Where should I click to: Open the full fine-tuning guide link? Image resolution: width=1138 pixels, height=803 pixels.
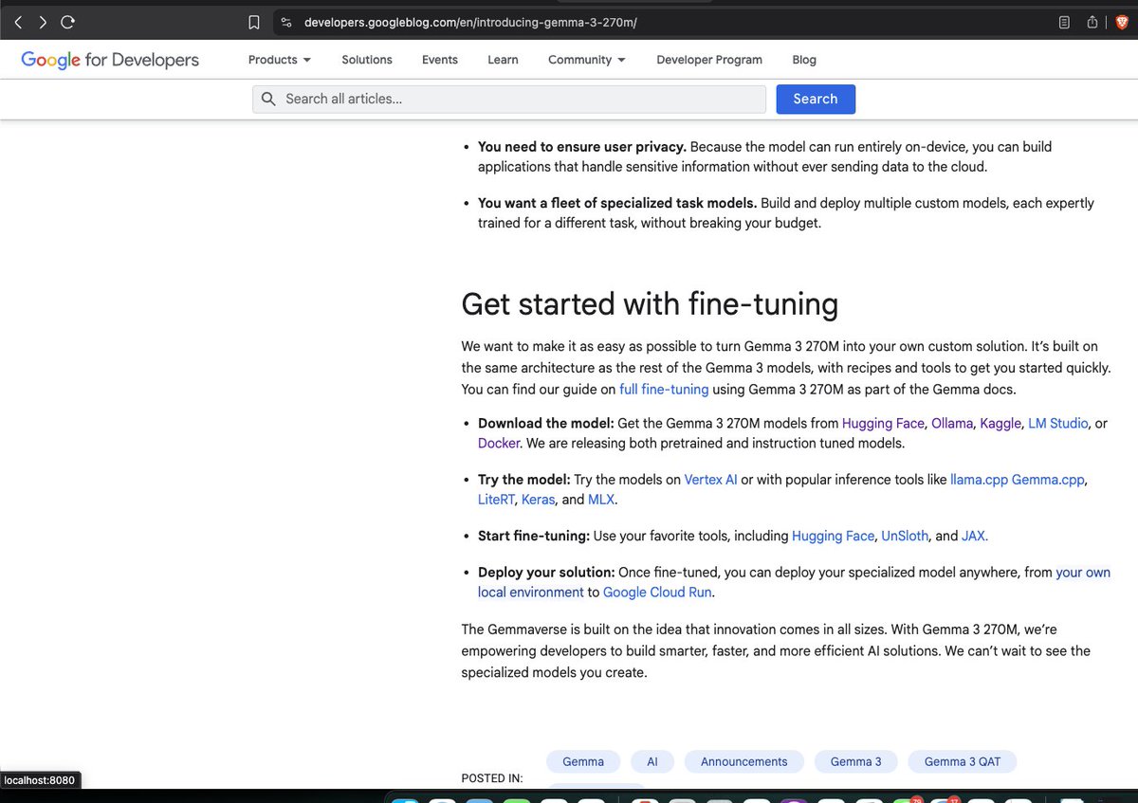[x=664, y=390]
